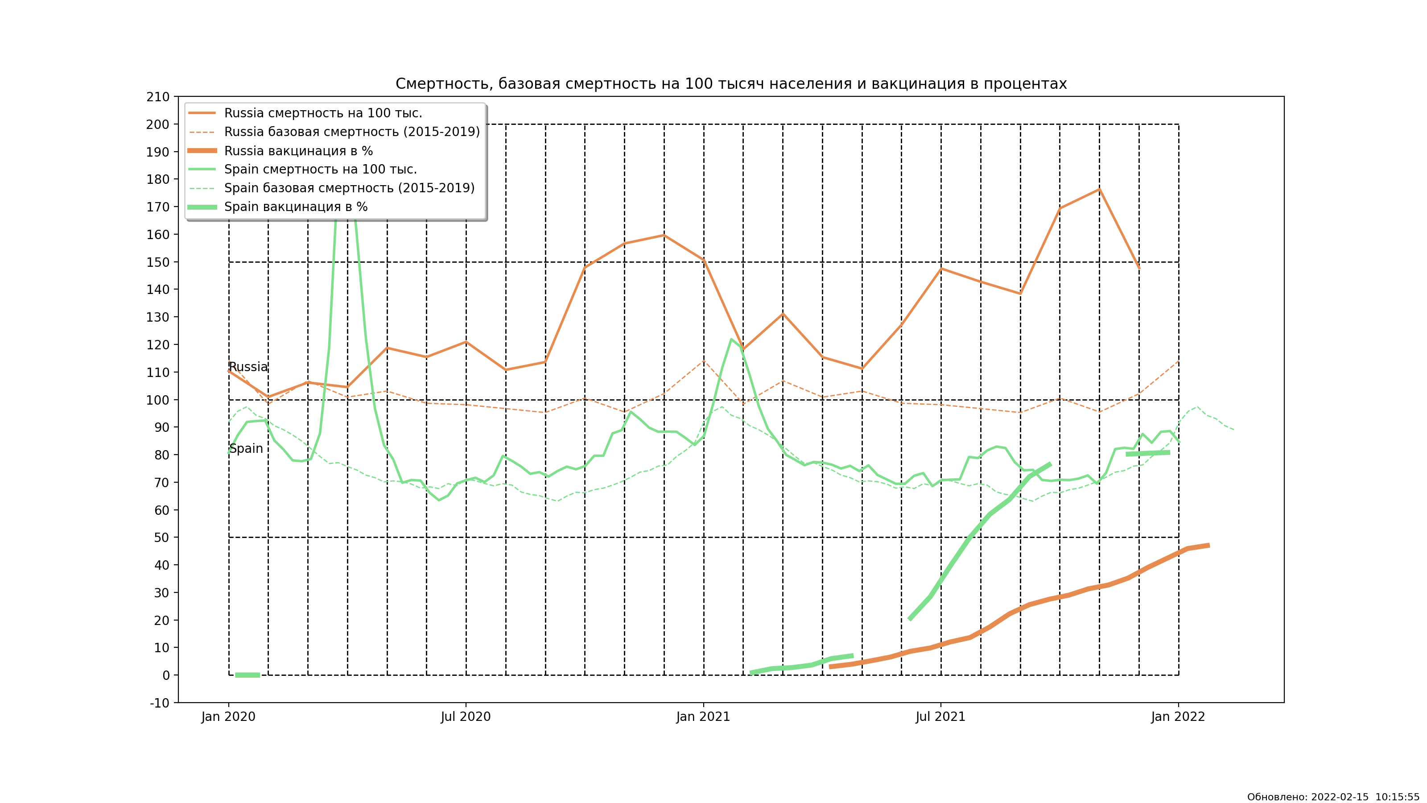Screen dimensions: 1427x803
Task: Click the Spain vaccination legend entry
Action: pos(295,207)
